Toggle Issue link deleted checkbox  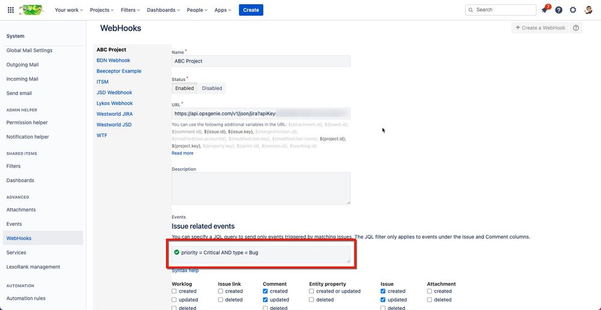coord(221,300)
